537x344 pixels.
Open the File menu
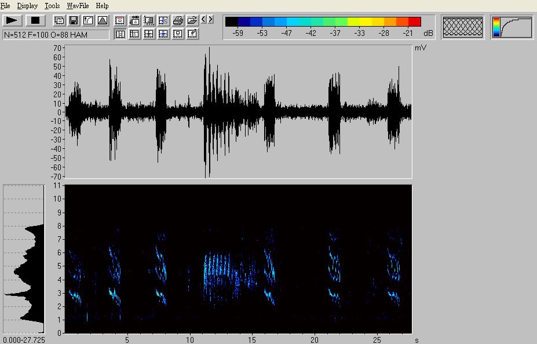click(x=5, y=6)
